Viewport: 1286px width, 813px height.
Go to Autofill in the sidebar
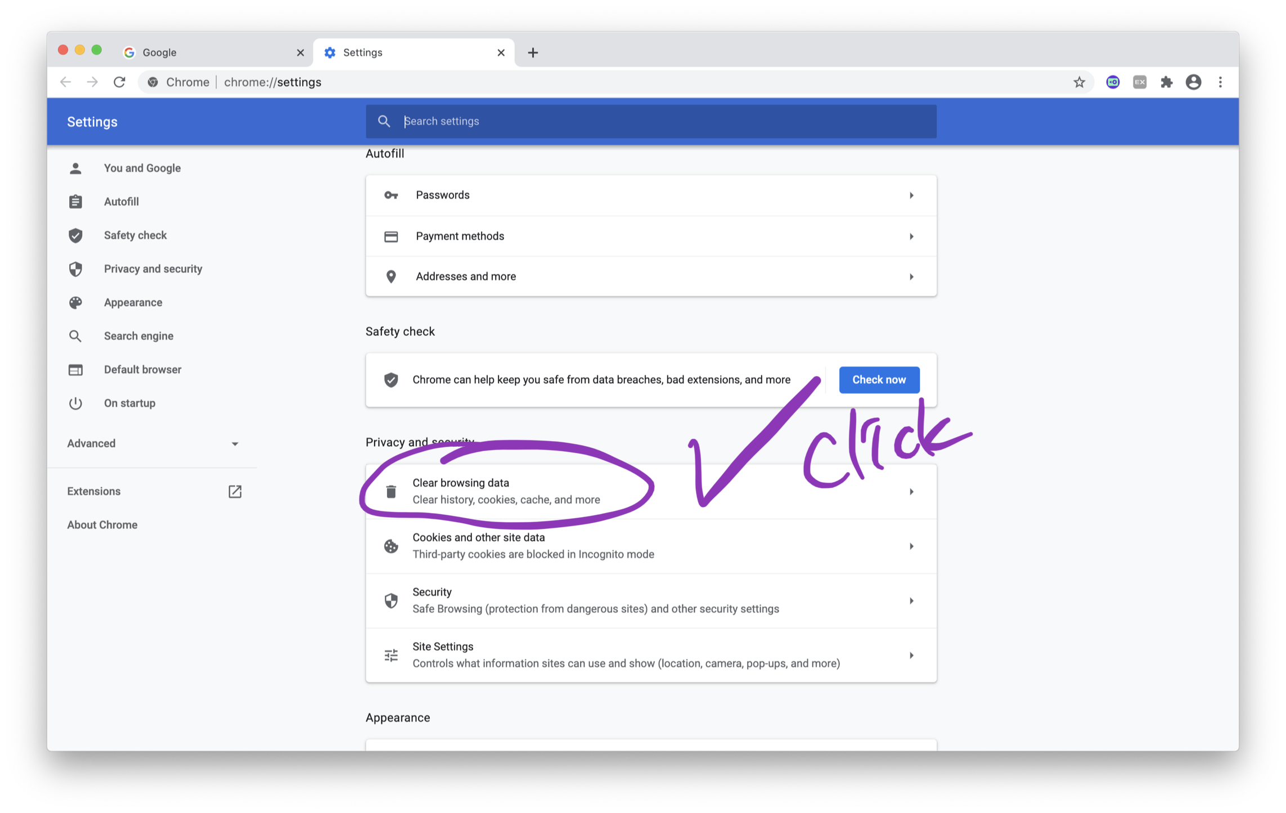pos(121,201)
